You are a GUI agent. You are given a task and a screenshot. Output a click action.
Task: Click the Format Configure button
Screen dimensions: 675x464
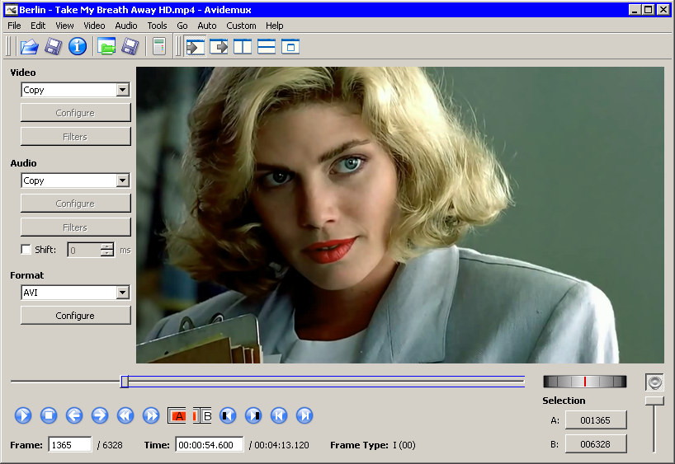75,316
